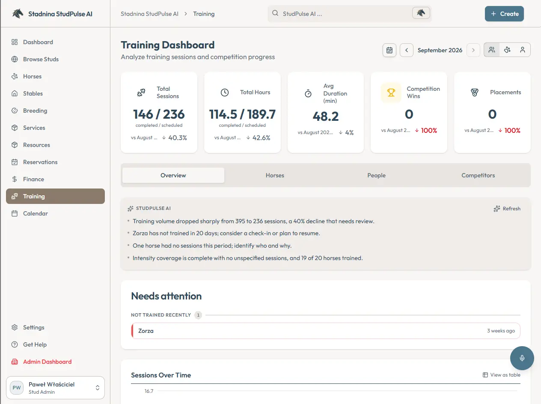Click the voice microphone floating button
The image size is (541, 404).
point(522,358)
